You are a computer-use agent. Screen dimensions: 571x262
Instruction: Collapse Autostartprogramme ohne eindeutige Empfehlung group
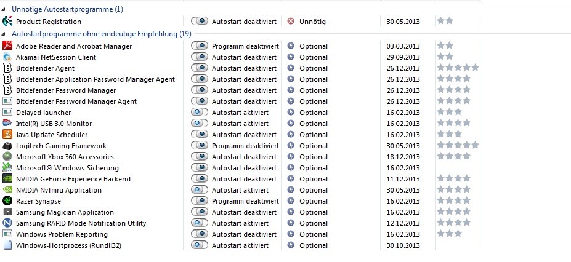coord(4,34)
